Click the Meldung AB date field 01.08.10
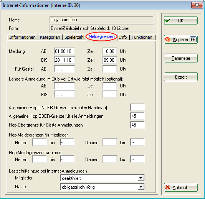Screen dimensions: 205x199 tap(64, 51)
